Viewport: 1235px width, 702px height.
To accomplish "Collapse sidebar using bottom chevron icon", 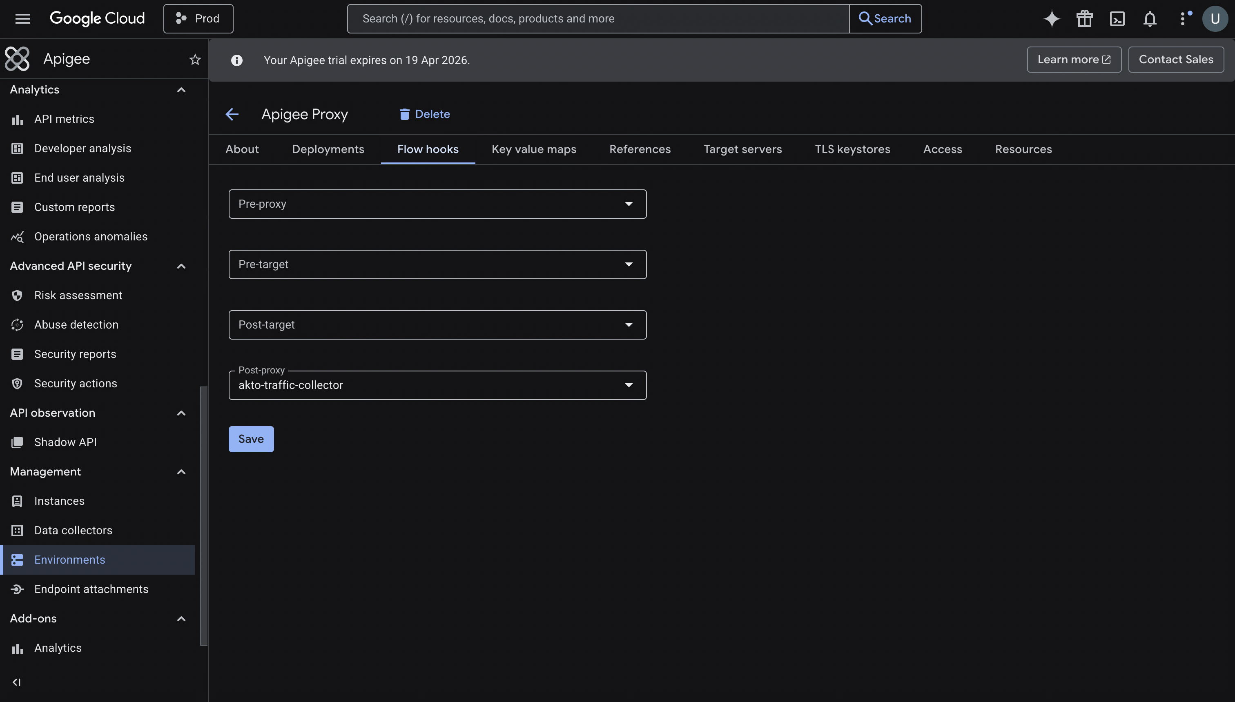I will [x=16, y=682].
